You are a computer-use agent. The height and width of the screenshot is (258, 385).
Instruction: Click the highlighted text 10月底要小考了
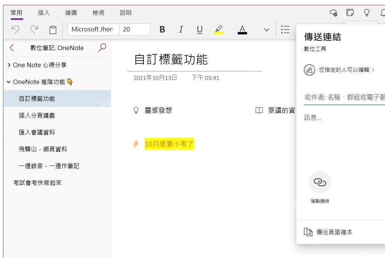tap(169, 144)
